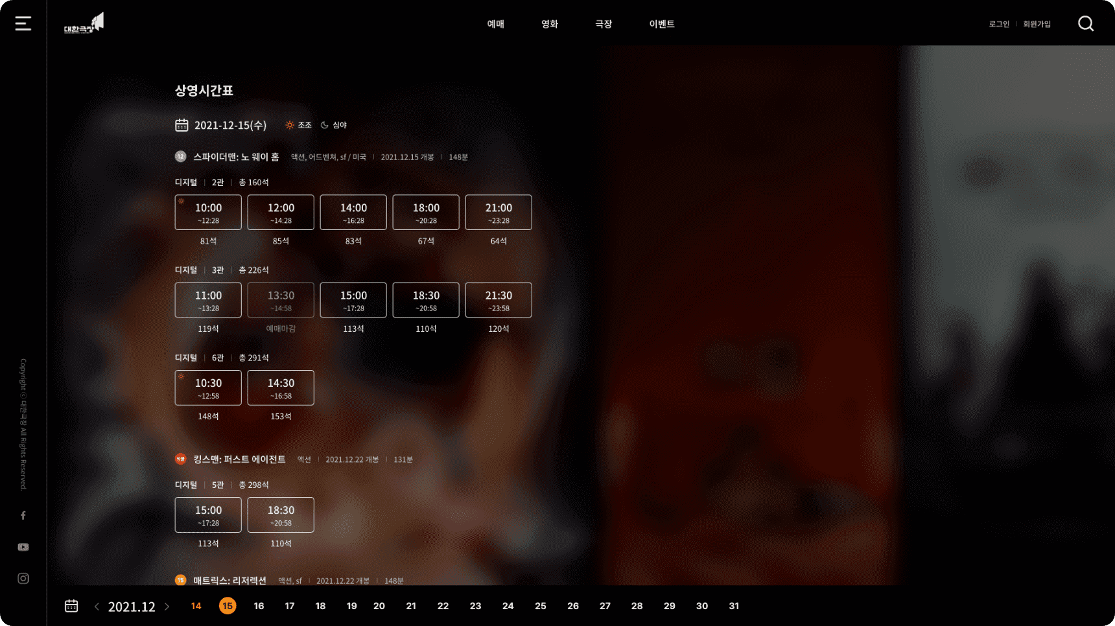The height and width of the screenshot is (626, 1115).
Task: Click the 2021.12 month label
Action: tap(132, 607)
